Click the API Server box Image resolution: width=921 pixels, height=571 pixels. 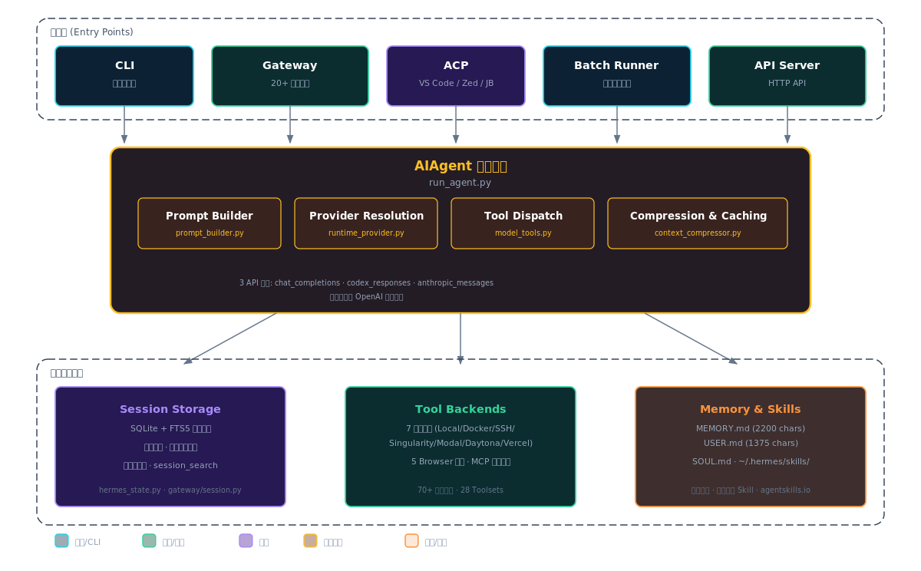787,76
